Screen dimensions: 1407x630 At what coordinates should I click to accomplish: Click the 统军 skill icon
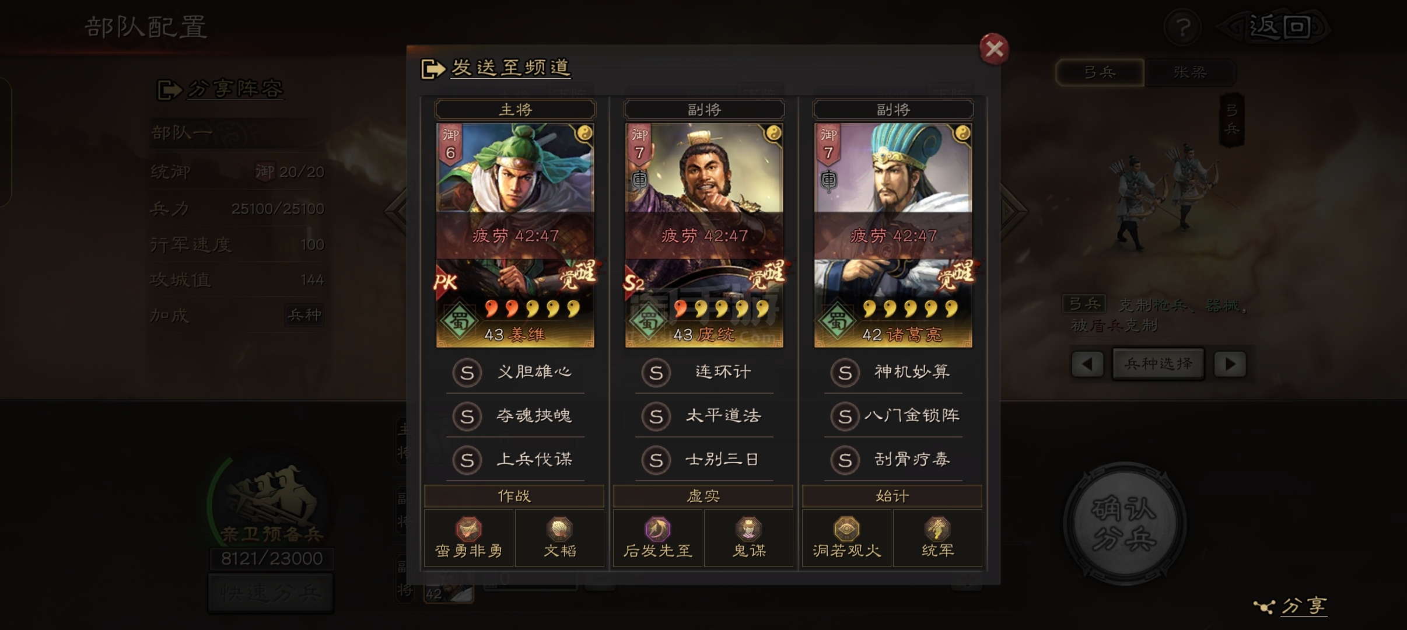pos(937,530)
